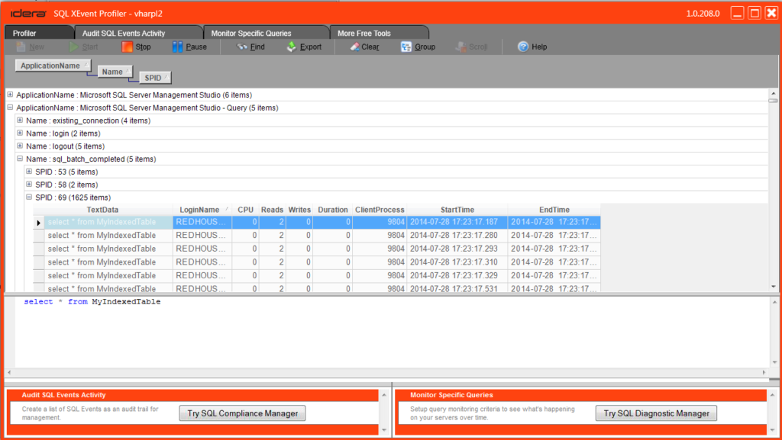Expand the logout (5 items) node

19,146
